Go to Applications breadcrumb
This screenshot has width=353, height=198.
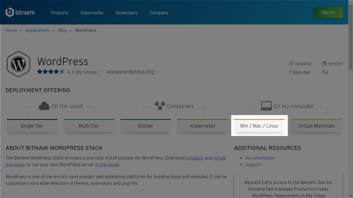tap(38, 30)
